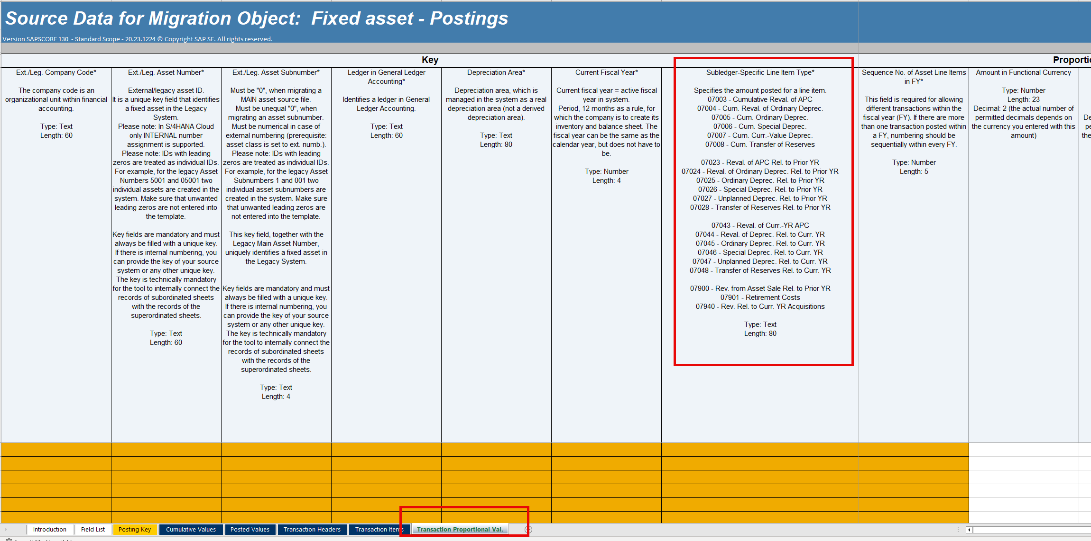Select the Ext./Leg. Asset Subnumber* header cell
The width and height of the screenshot is (1091, 541).
276,255
